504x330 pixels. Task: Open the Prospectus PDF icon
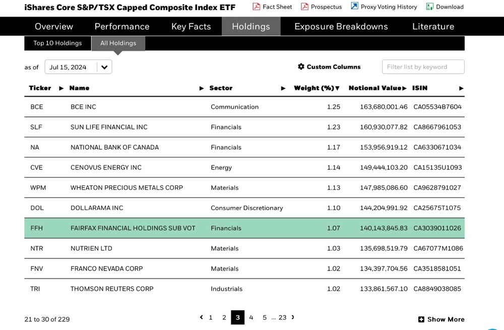click(304, 7)
